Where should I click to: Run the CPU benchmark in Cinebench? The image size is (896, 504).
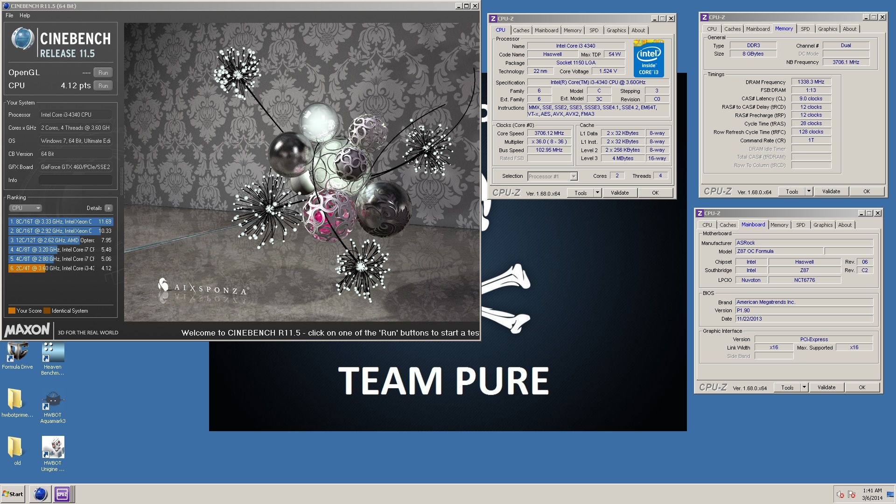(x=103, y=85)
